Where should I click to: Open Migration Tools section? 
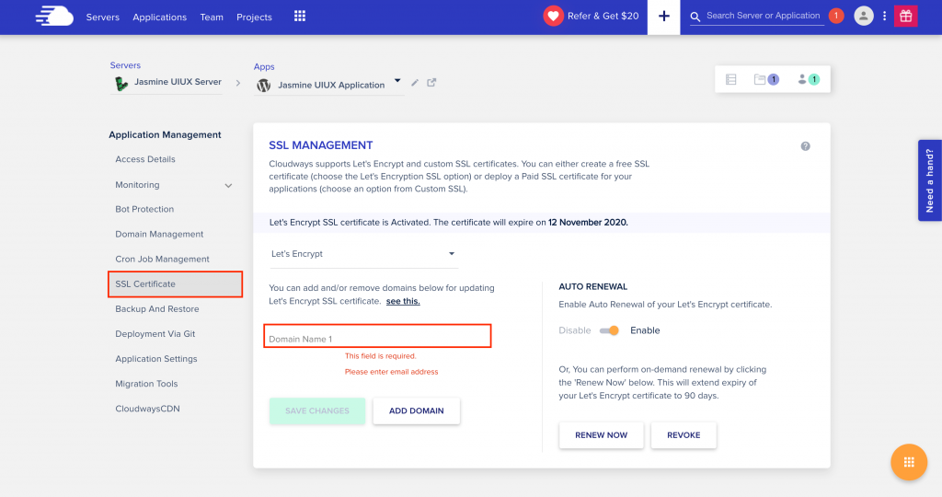[x=146, y=384]
